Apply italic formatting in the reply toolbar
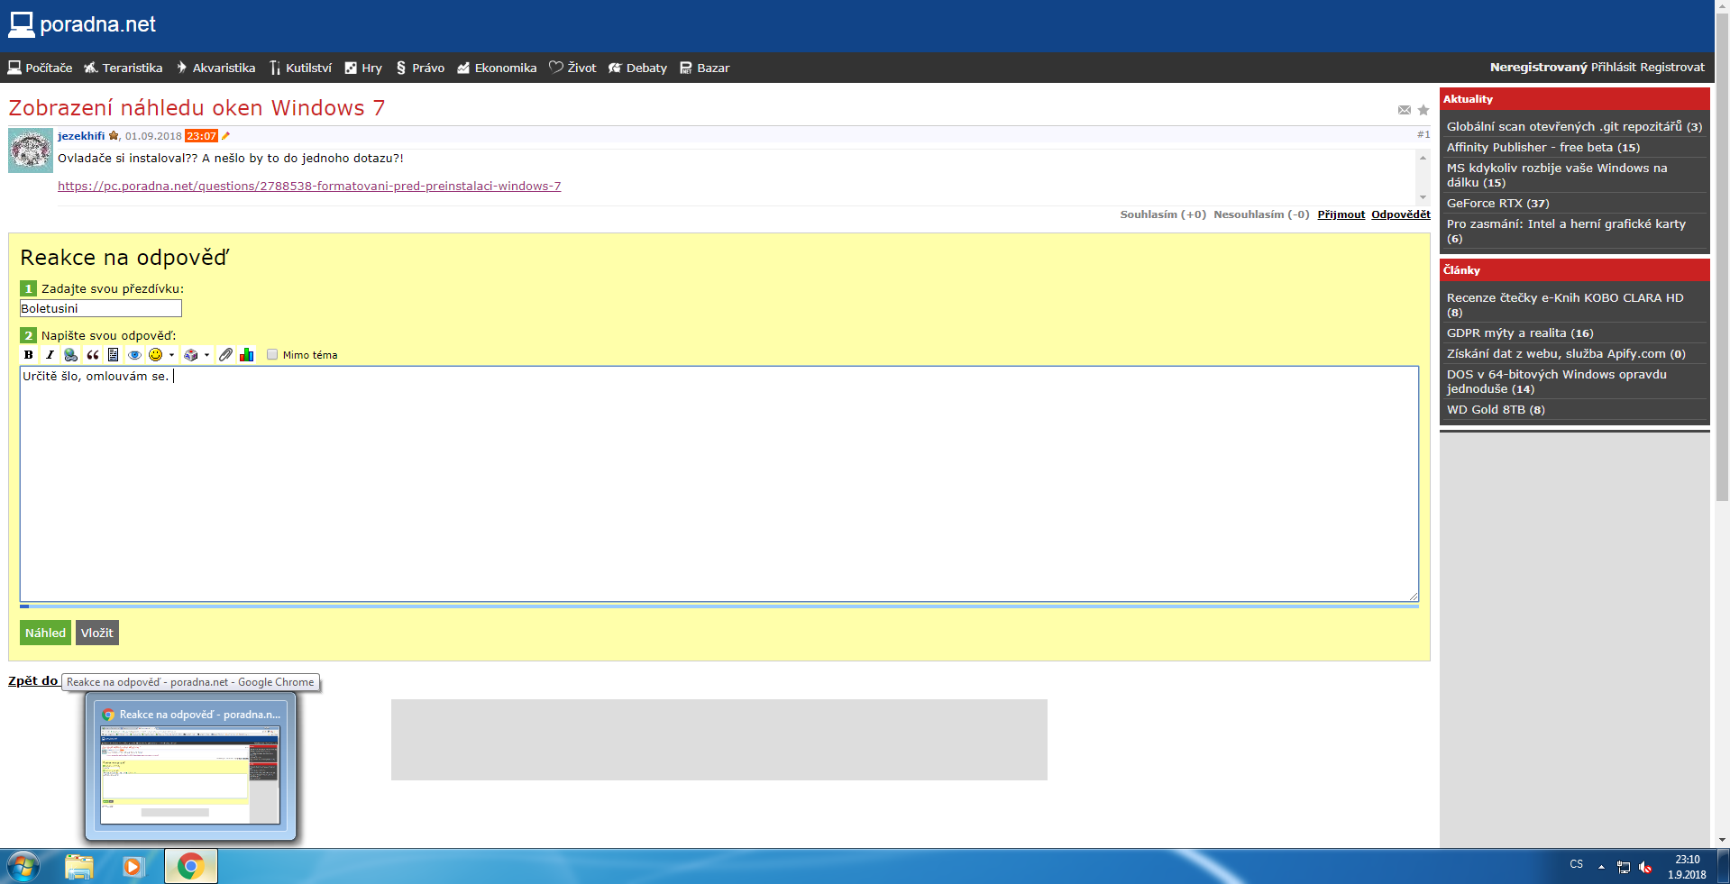Viewport: 1730px width, 884px height. 50,355
